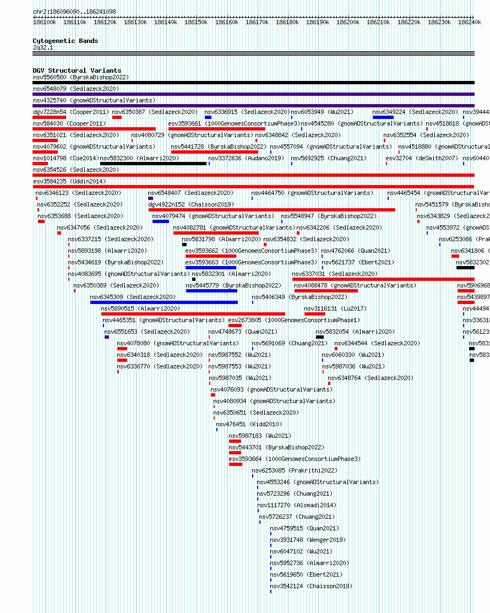The height and width of the screenshot is (613, 490).
Task: Click the blue bar under nsv4079474
Action: click(161, 221)
